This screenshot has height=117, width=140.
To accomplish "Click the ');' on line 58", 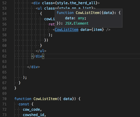I will click(50, 35).
